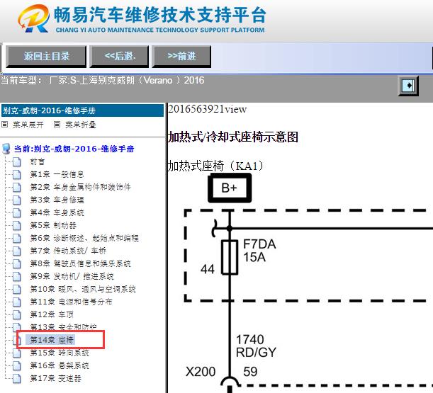Select root node 当前:别克-威朗-2016-维修手册
Viewport: 433px width, 393px height.
[x=74, y=149]
